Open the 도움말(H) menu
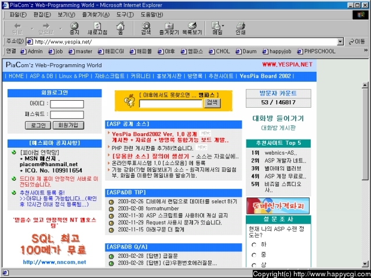371x278 pixels. (x=151, y=14)
